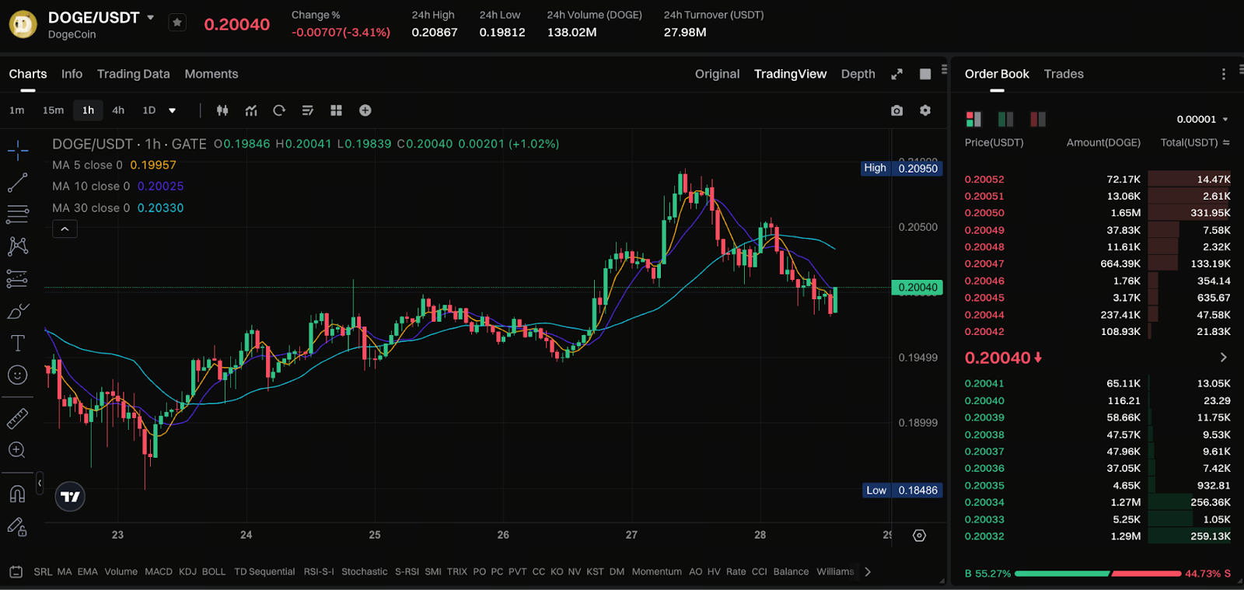1244x590 pixels.
Task: Switch chart interval to 4h
Action: [x=118, y=110]
